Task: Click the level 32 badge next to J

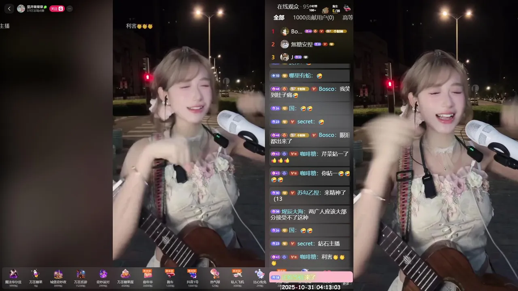Action: pyautogui.click(x=298, y=57)
